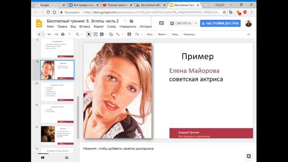The width and height of the screenshot is (288, 162).
Task: Click speaker notes field Нажмите, чтобы добавить
Action: (118, 148)
